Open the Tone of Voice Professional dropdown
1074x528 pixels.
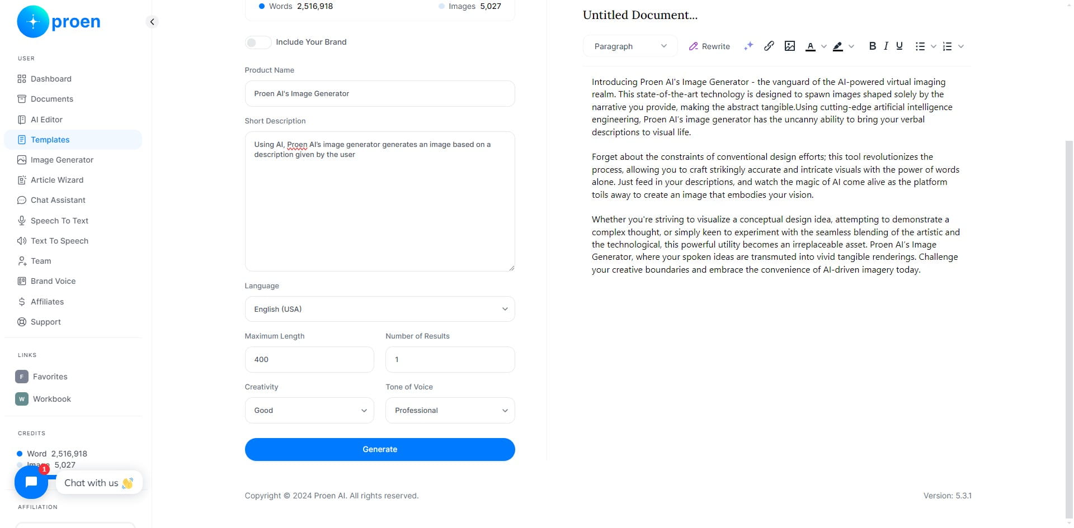tap(450, 410)
